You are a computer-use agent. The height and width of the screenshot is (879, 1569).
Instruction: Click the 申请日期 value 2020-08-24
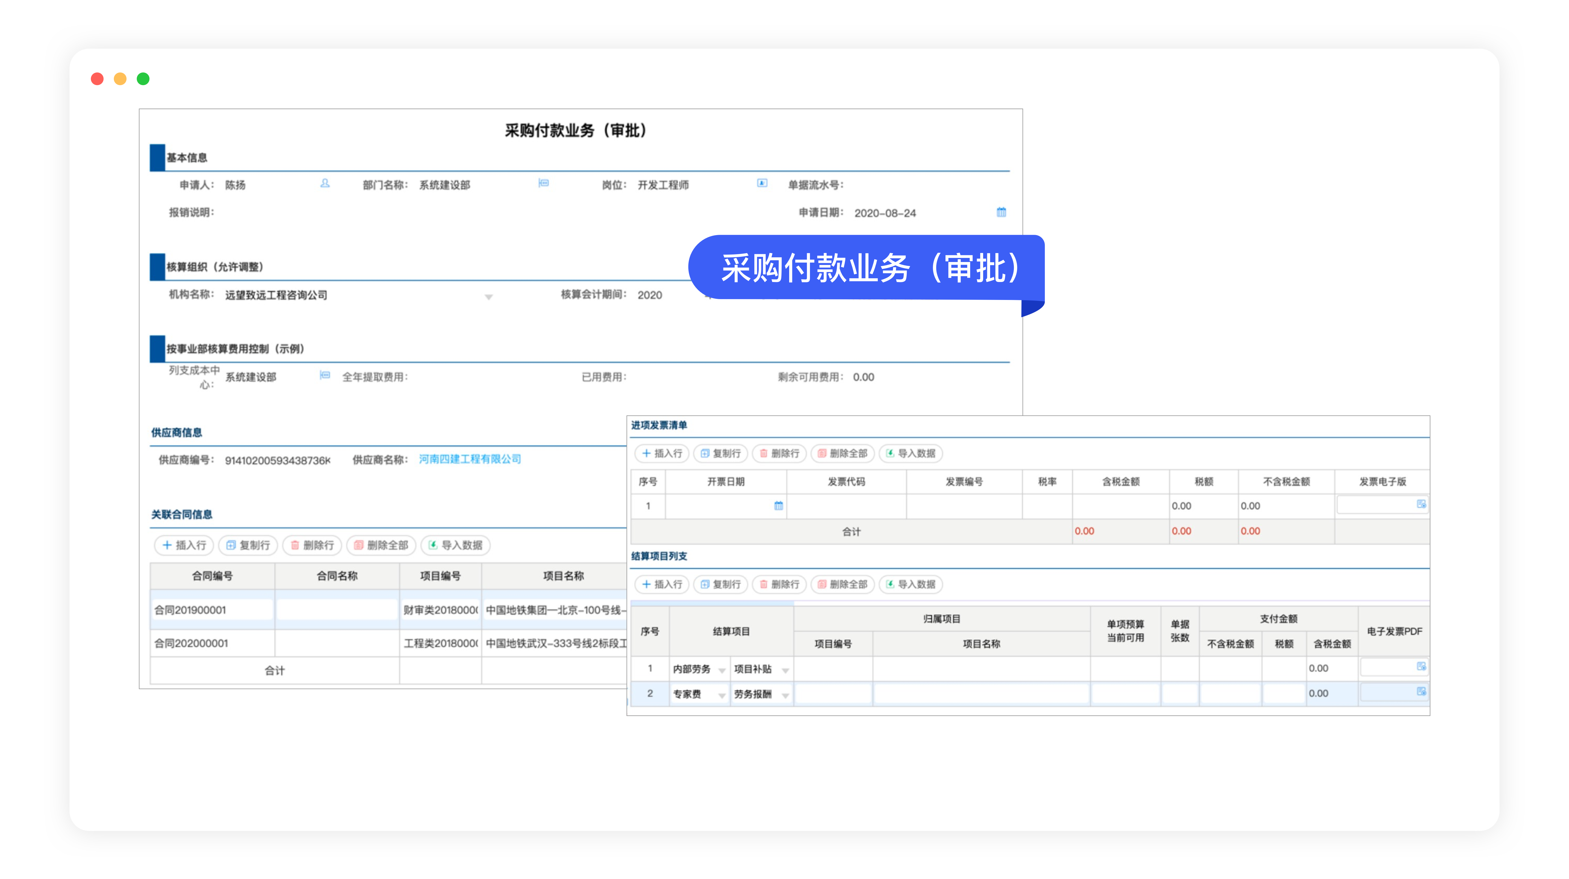pyautogui.click(x=885, y=213)
